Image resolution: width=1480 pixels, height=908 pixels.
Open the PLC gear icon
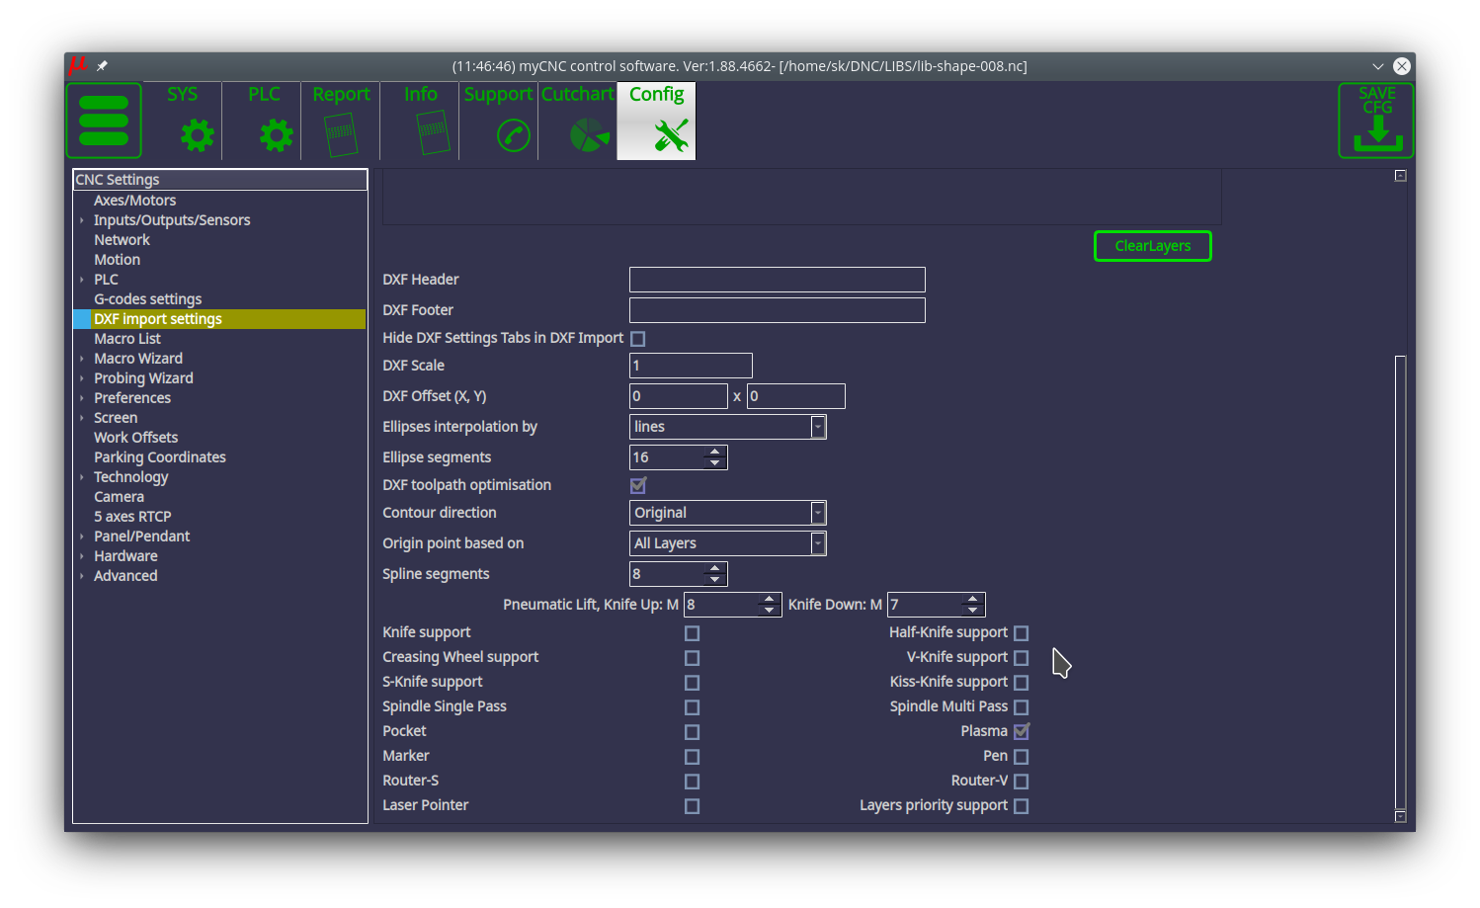point(276,134)
